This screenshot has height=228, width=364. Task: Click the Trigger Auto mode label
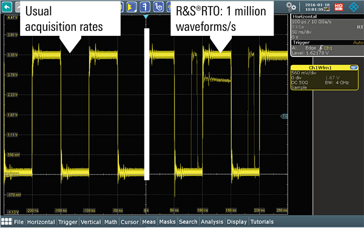(358, 42)
